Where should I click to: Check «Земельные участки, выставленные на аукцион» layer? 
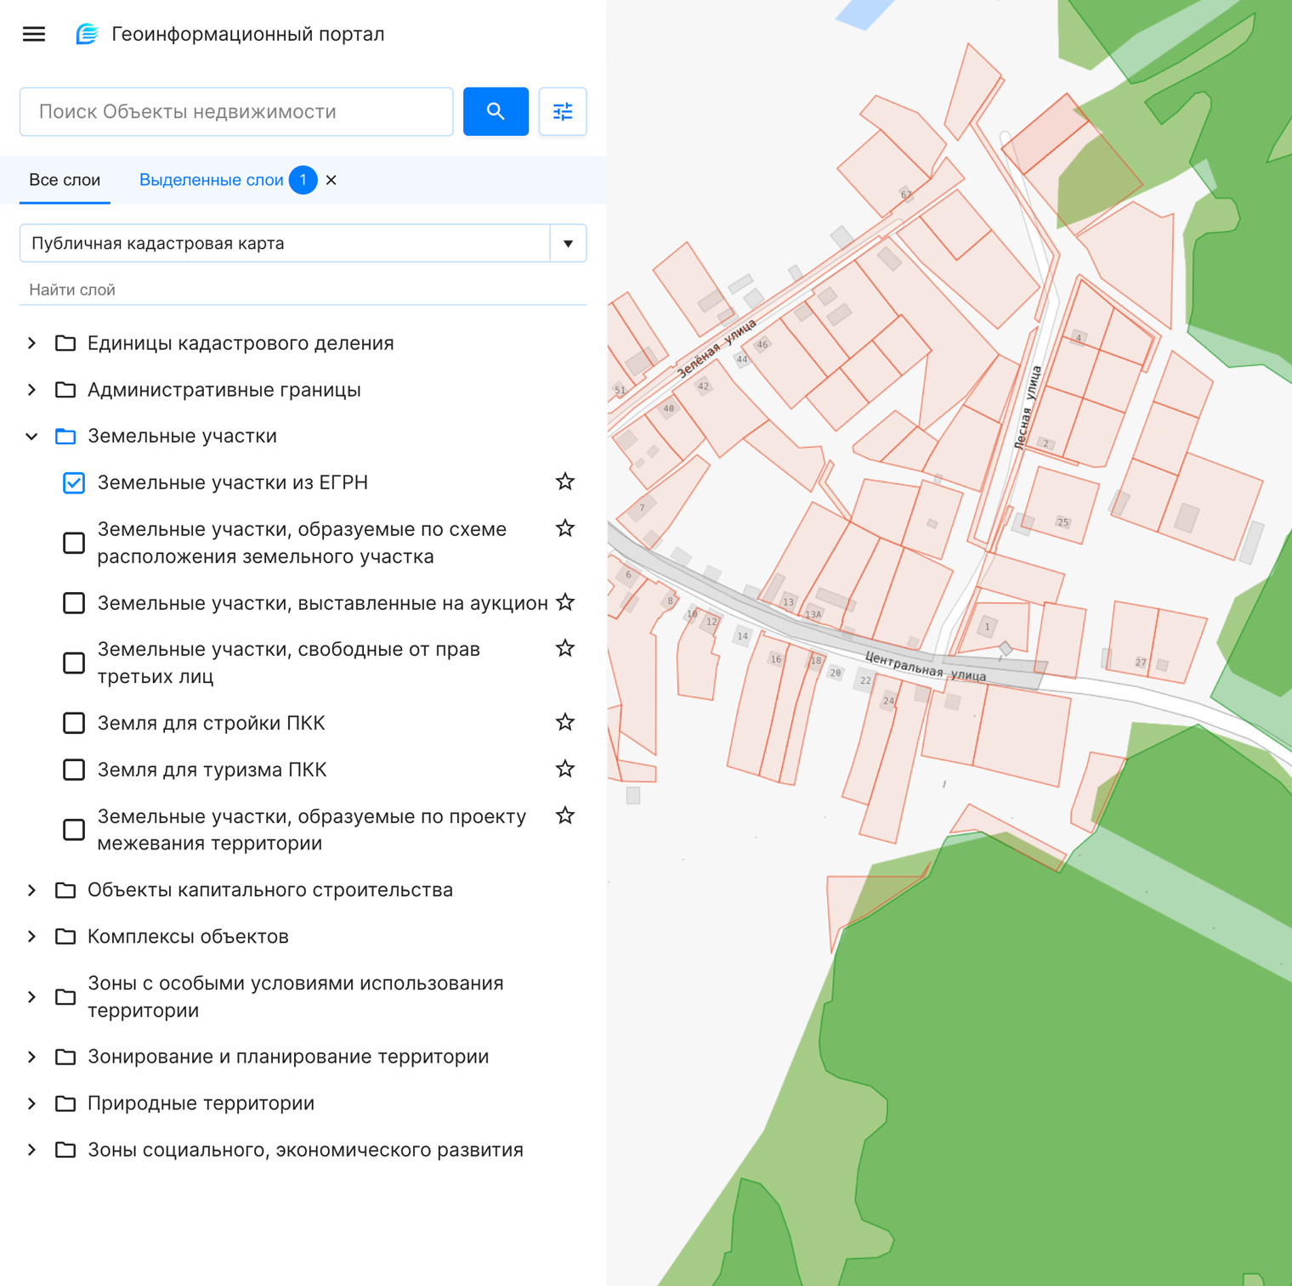[74, 603]
